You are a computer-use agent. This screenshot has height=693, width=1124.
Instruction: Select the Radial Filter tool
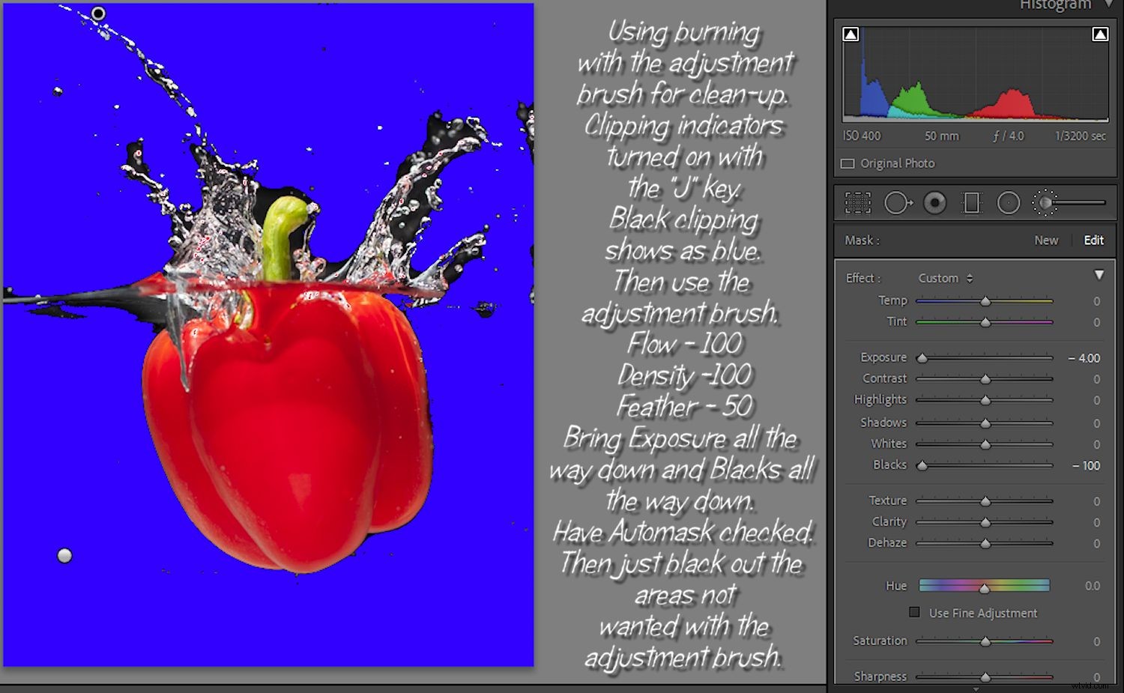[x=1008, y=202]
